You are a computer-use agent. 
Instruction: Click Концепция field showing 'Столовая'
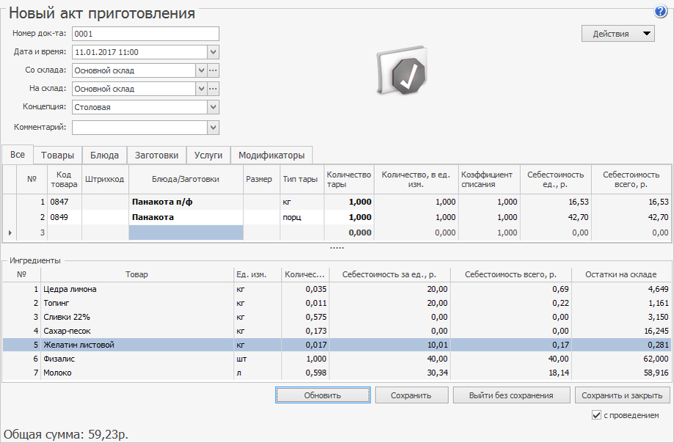pyautogui.click(x=139, y=107)
